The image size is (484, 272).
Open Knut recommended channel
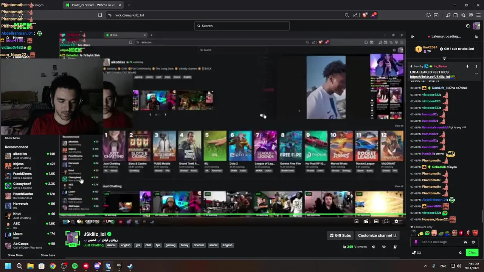[30, 215]
